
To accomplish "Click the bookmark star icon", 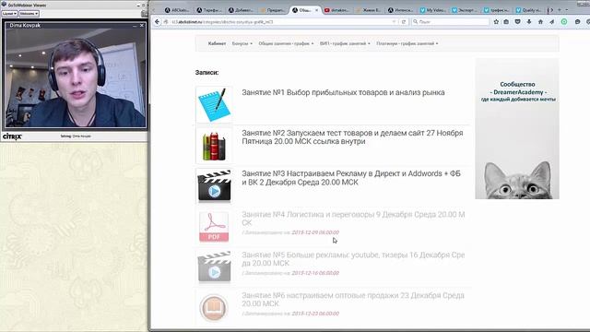I will 496,22.
